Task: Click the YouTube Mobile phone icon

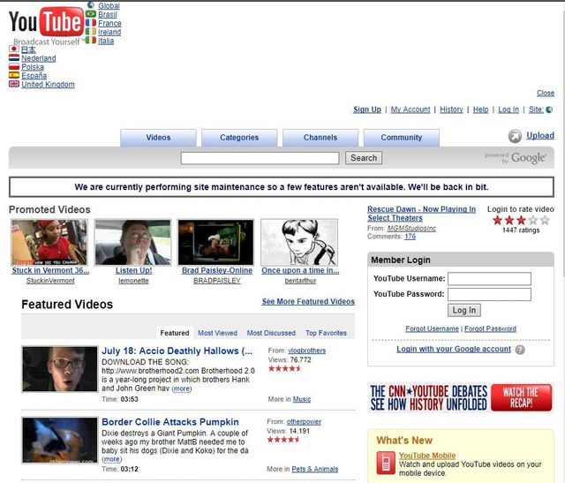Action: coord(386,463)
